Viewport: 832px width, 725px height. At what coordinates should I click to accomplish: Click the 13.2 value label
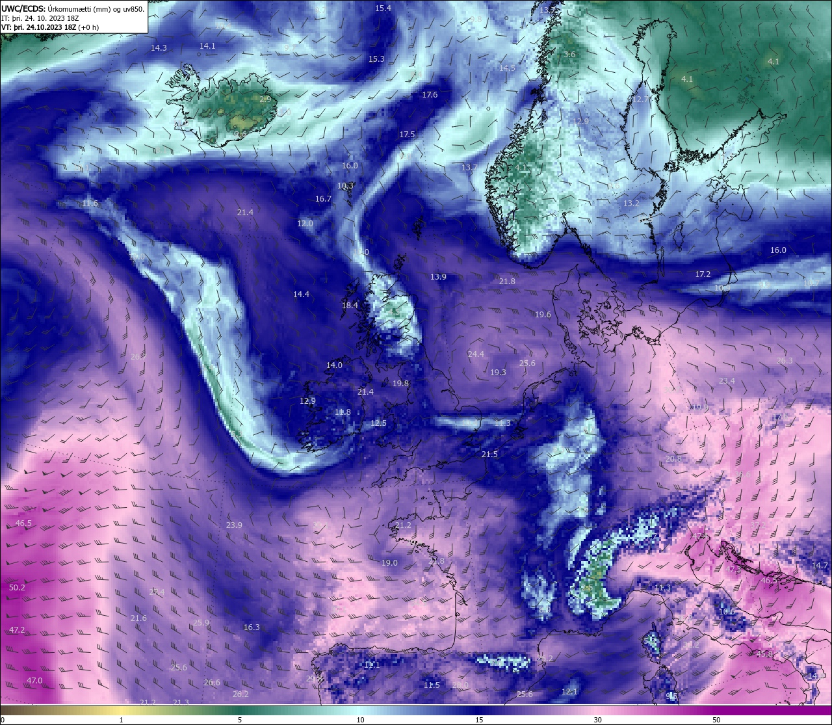pos(631,204)
